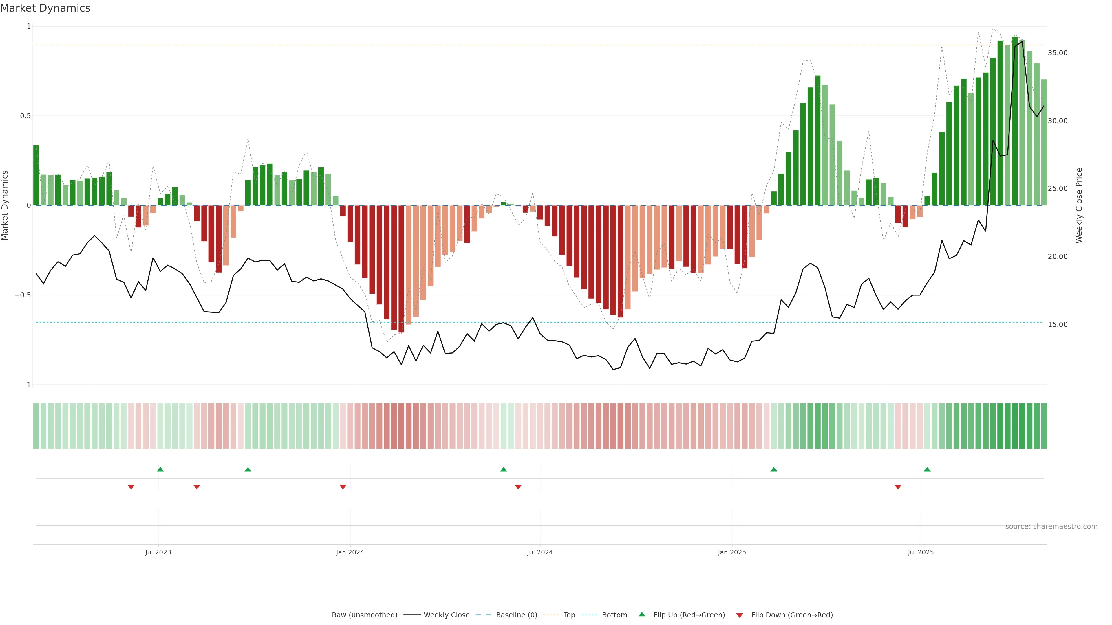Screen dimensions: 1112x625
Task: Click the Jan 2024 x-axis label
Action: 350,552
